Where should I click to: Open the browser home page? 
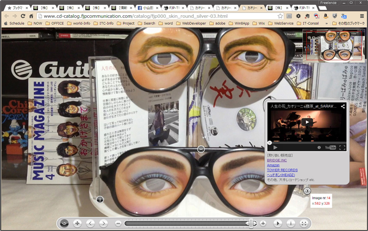pyautogui.click(x=31, y=16)
